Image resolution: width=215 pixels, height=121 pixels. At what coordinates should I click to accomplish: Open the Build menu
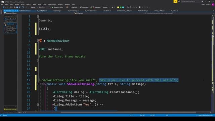click(23, 4)
